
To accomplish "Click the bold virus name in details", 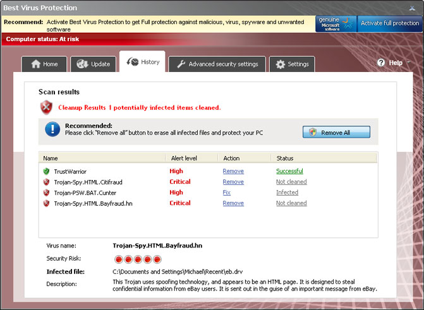I will point(157,246).
